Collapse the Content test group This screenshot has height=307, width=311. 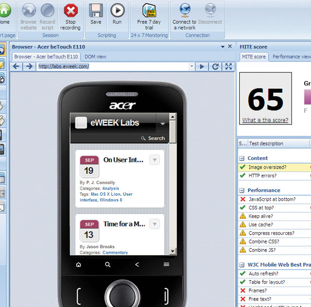coord(242,158)
